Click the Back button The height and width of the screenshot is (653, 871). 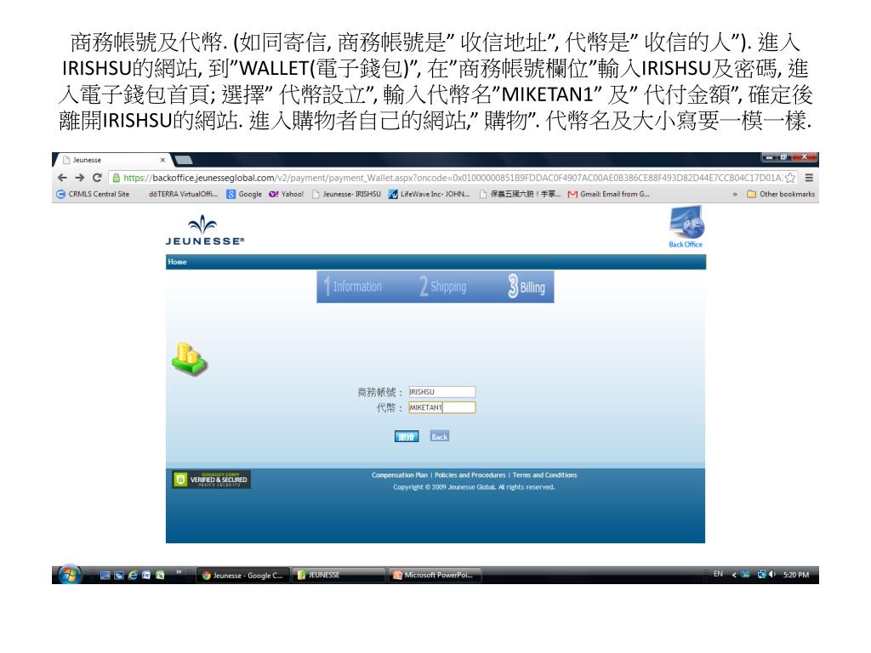440,436
